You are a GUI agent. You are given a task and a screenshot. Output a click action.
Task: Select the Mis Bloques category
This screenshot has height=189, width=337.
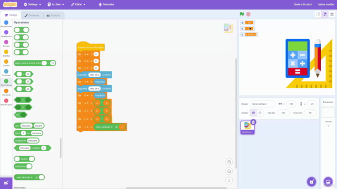tap(6, 102)
